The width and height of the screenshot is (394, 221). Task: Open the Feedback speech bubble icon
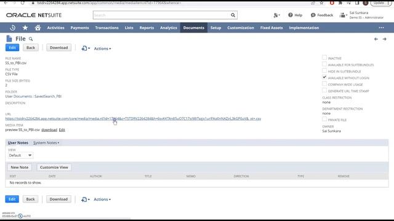coord(313,15)
